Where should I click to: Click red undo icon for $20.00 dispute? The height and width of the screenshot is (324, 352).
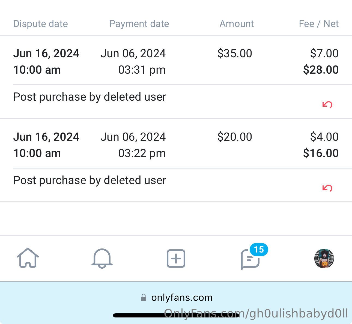pos(327,188)
